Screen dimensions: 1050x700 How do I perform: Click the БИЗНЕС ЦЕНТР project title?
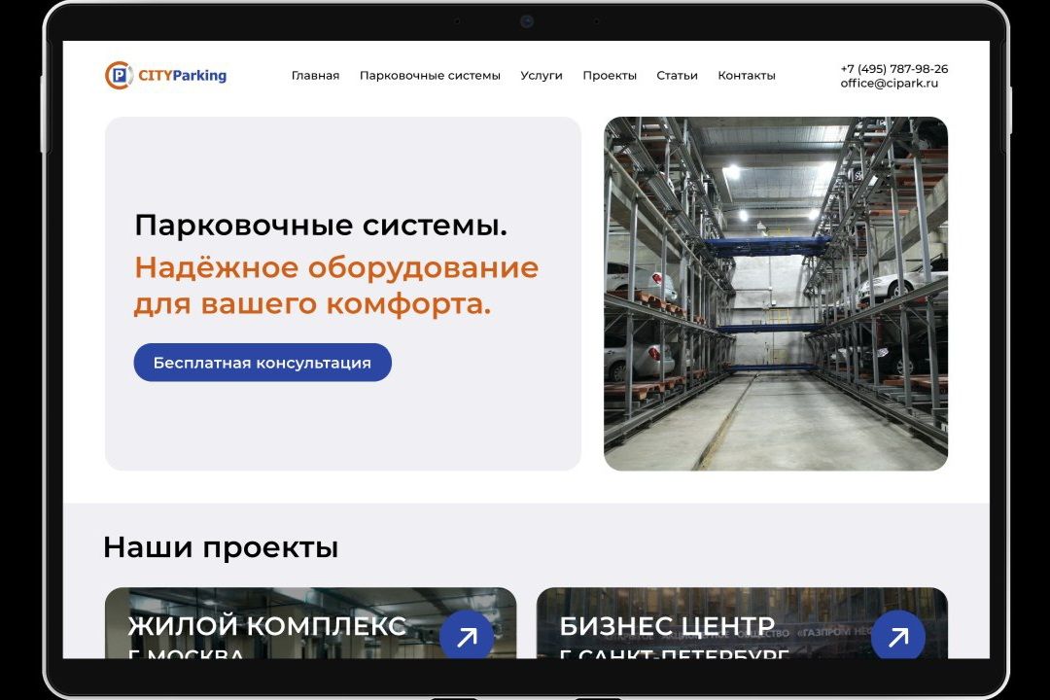pos(667,626)
